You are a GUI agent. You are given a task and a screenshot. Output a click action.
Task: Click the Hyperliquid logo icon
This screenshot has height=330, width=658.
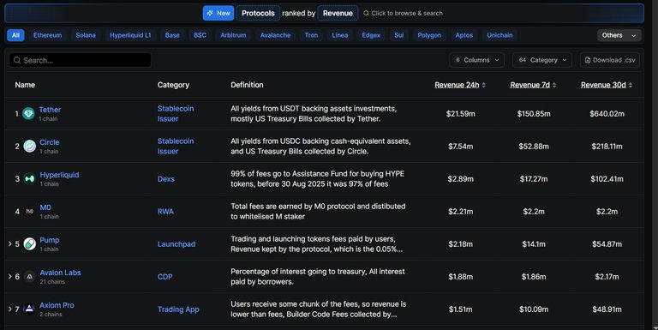(29, 179)
